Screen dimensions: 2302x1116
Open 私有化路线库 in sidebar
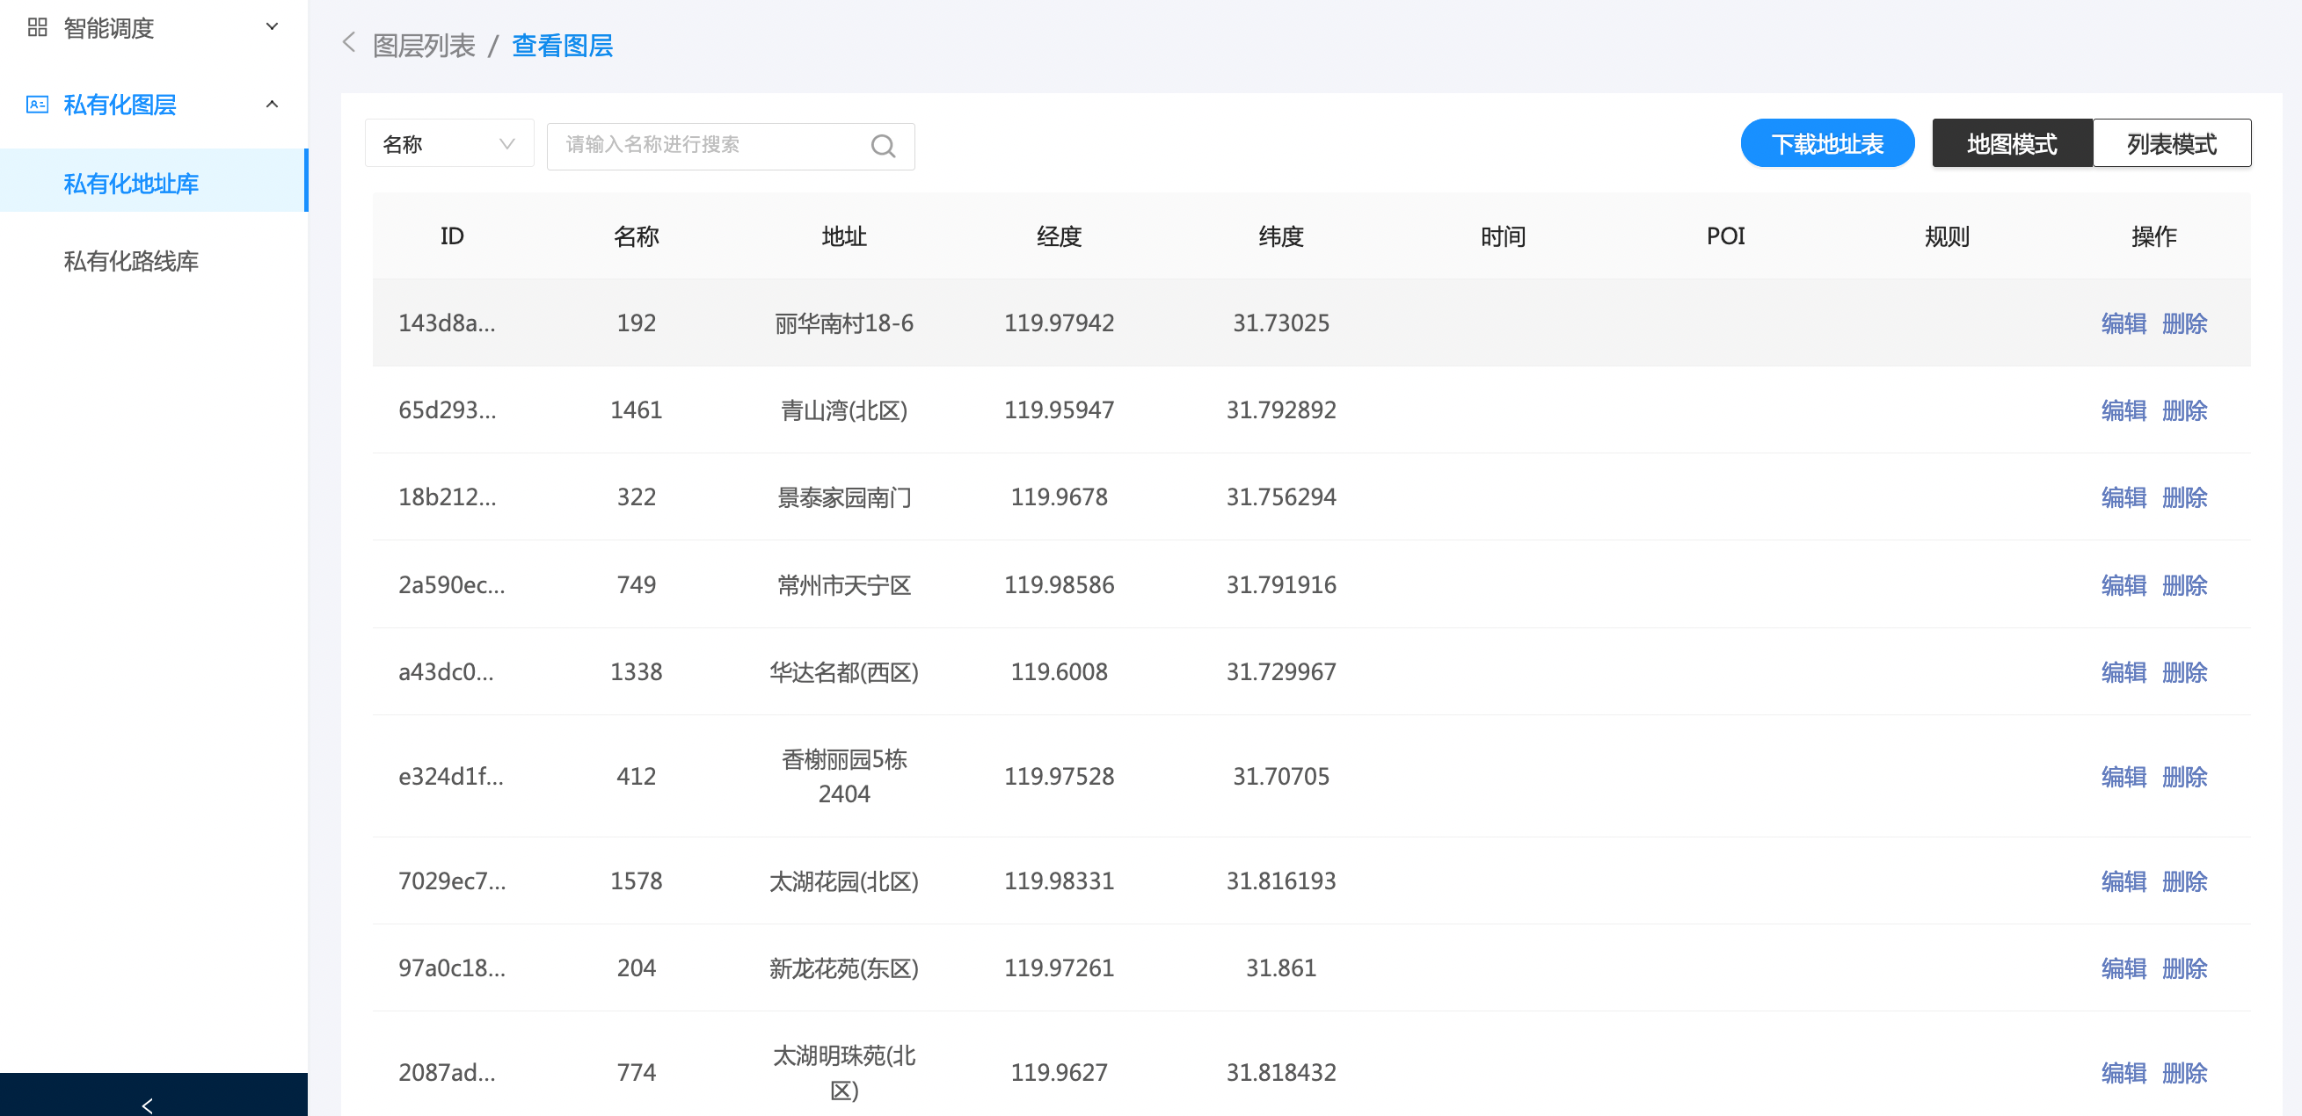click(x=131, y=261)
